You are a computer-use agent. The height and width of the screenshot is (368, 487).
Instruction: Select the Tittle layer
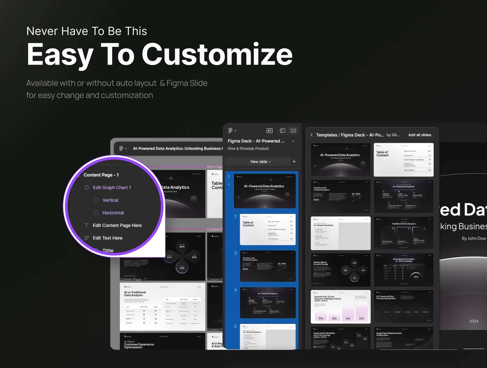tap(108, 251)
